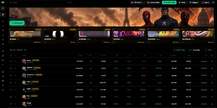Click the BOOSTED badge next to OMNI
This screenshot has height=108, width=217.
point(35,89)
